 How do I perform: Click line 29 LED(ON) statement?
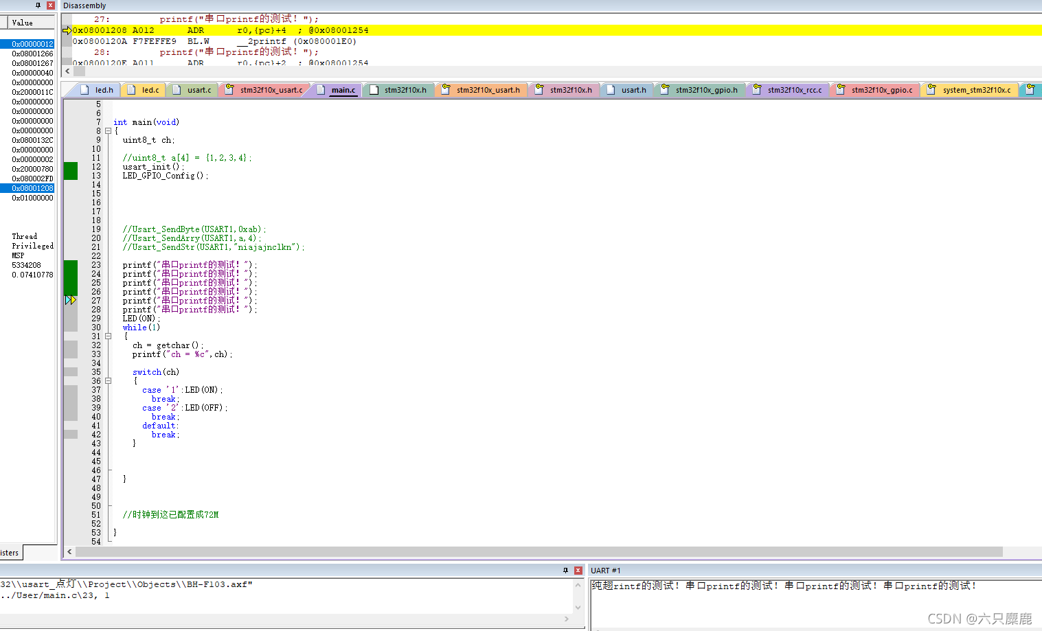coord(141,319)
